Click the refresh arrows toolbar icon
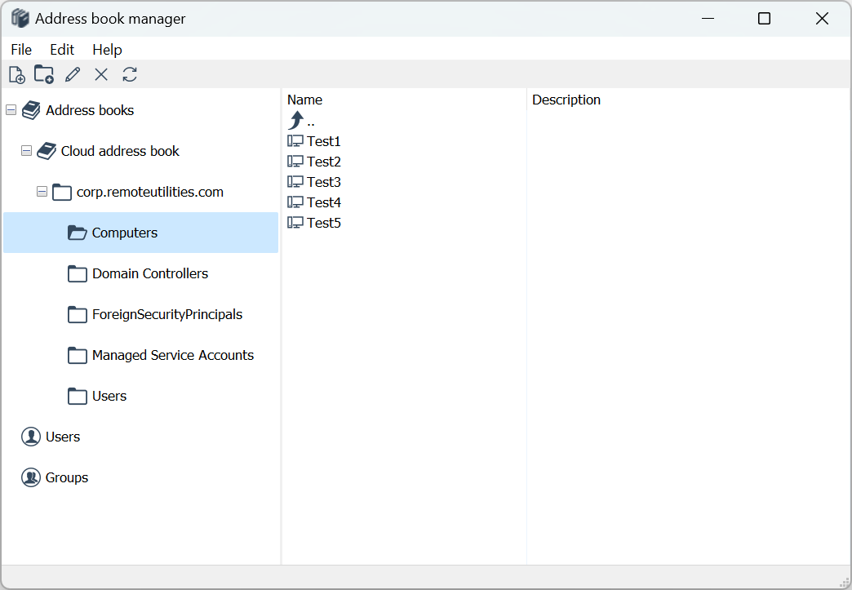The height and width of the screenshot is (590, 852). [x=130, y=75]
